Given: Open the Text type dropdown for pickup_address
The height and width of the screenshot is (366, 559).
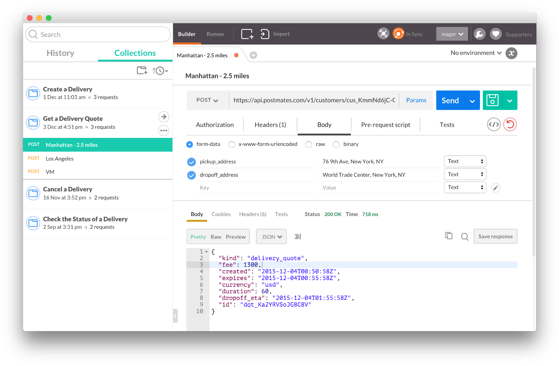Looking at the screenshot, I should click(x=465, y=161).
